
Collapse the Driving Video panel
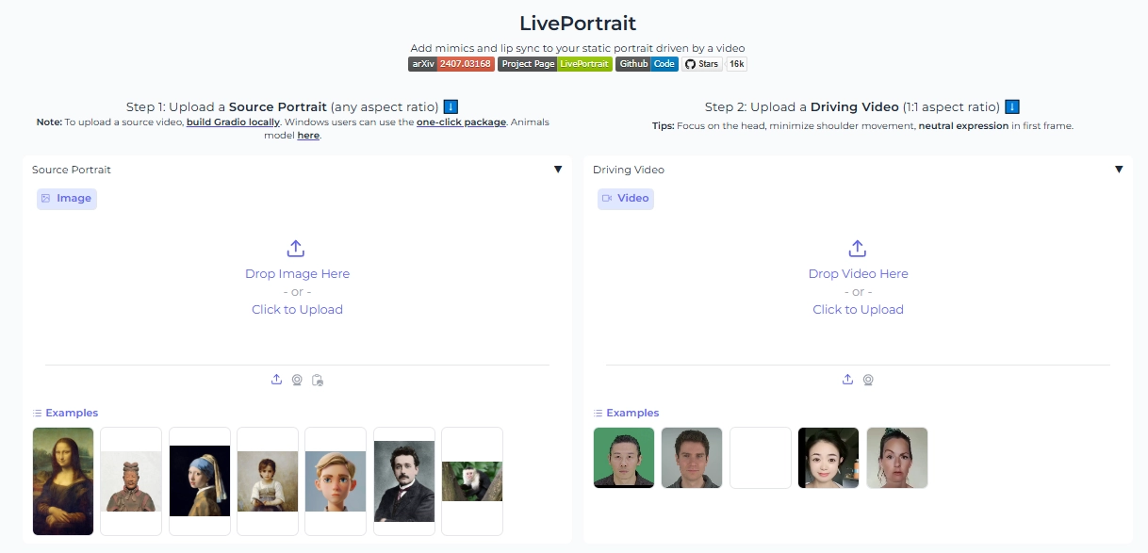(x=1119, y=170)
